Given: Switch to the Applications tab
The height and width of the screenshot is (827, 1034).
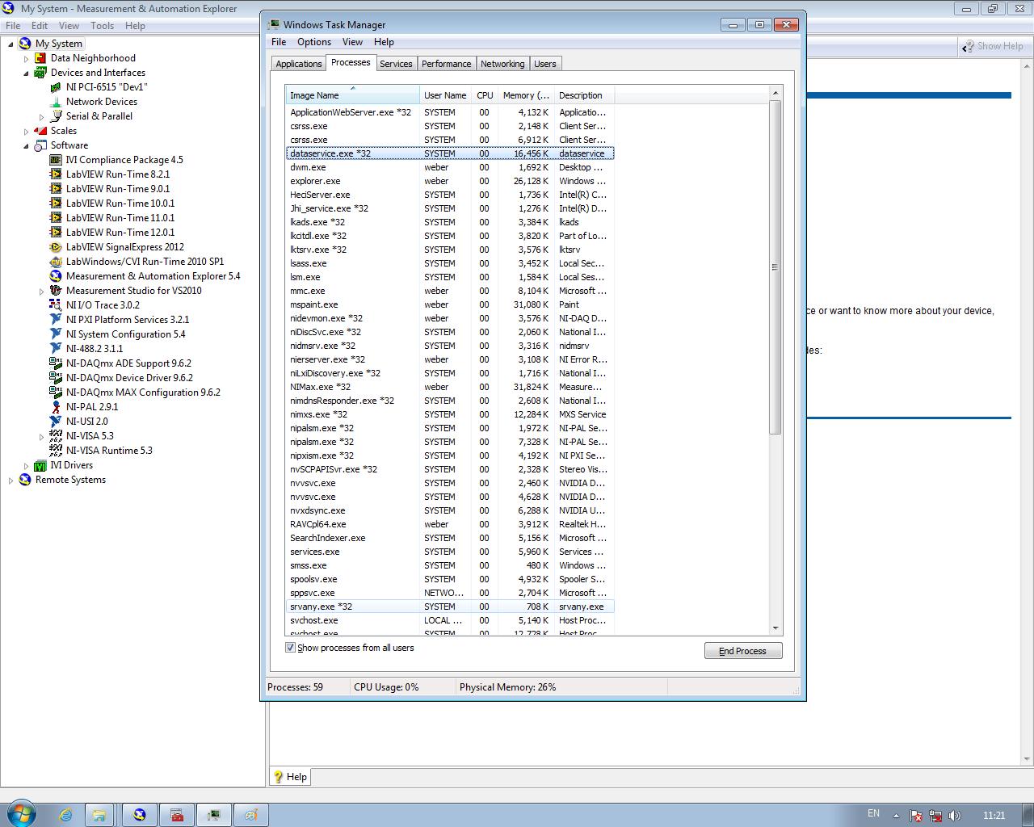Looking at the screenshot, I should (x=299, y=64).
